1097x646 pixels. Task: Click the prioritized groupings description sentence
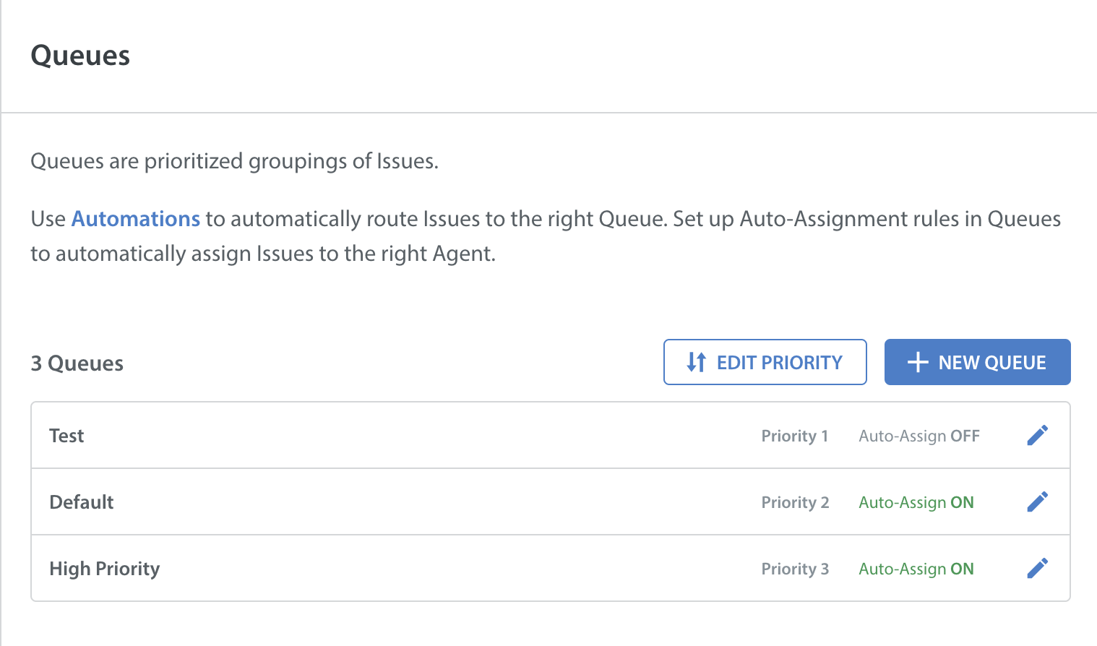coord(235,160)
